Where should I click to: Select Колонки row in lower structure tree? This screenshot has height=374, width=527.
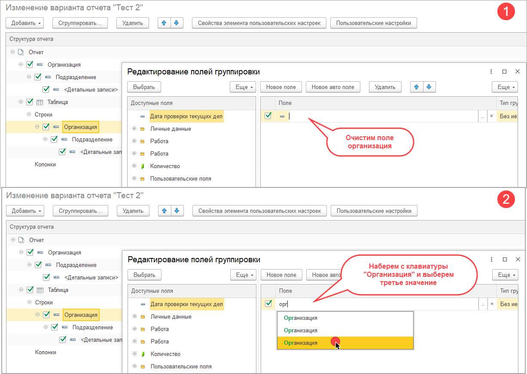(46, 352)
